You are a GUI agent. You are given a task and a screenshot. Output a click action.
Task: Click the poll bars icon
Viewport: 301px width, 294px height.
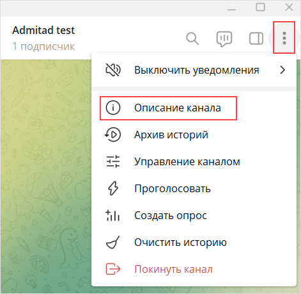click(x=112, y=215)
